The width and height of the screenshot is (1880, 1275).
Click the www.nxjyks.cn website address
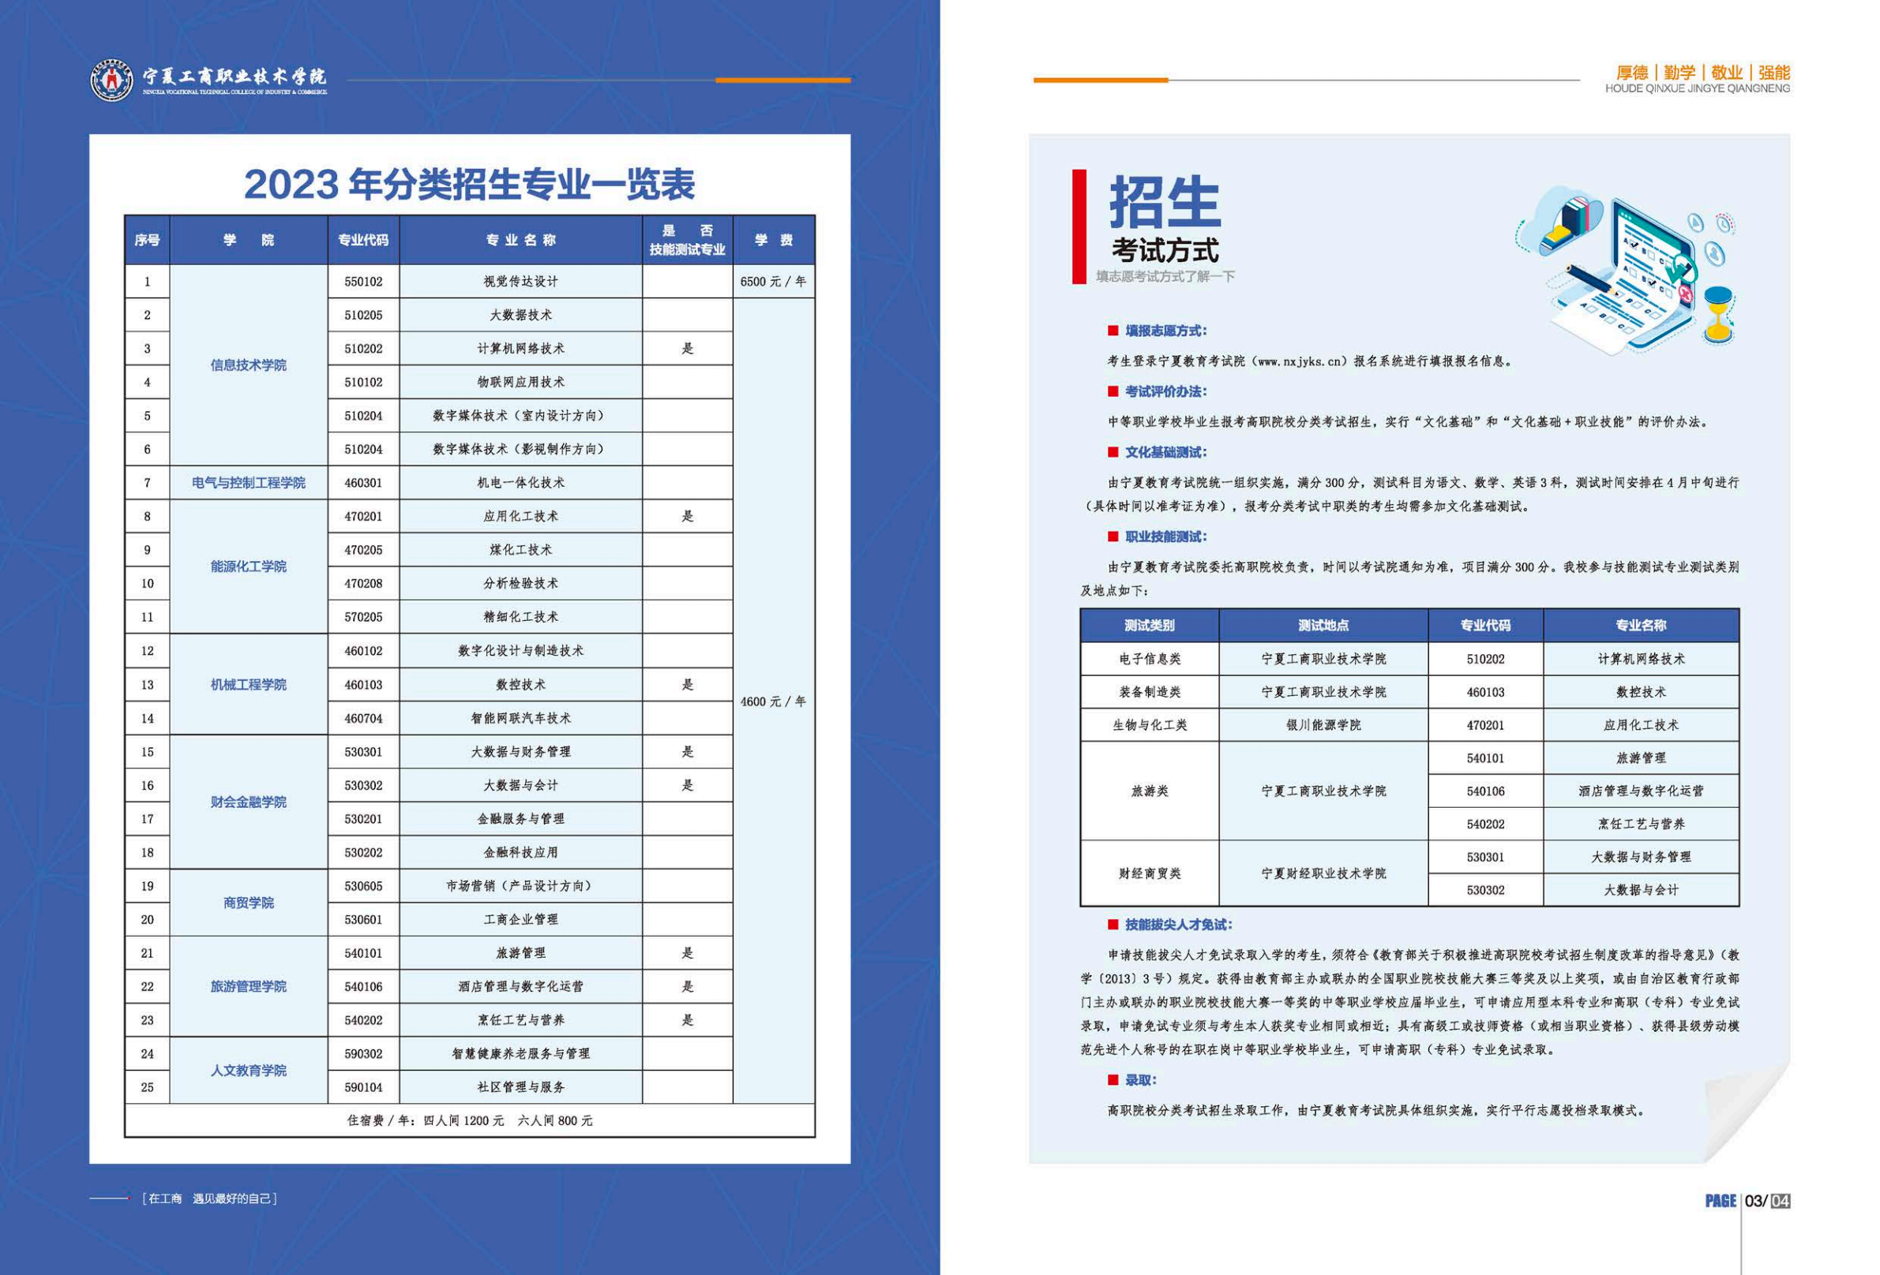(x=1300, y=361)
